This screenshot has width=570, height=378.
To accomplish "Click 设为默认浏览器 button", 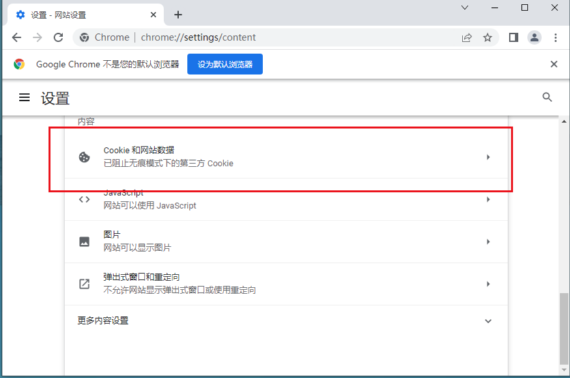I will [225, 64].
